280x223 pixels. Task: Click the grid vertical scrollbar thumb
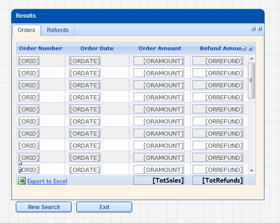(x=252, y=80)
